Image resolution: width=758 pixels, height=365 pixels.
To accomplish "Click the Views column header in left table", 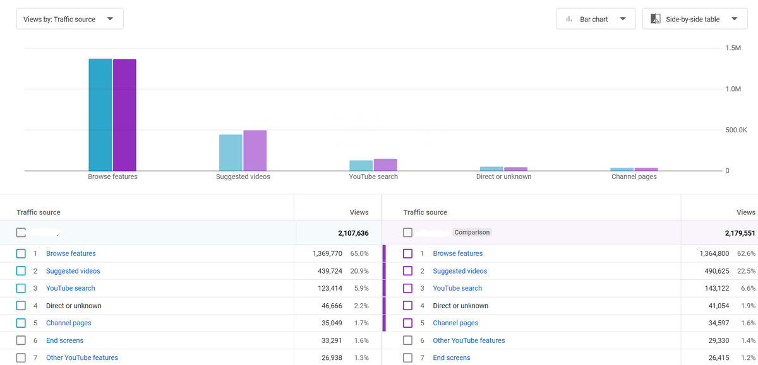I will [x=359, y=212].
